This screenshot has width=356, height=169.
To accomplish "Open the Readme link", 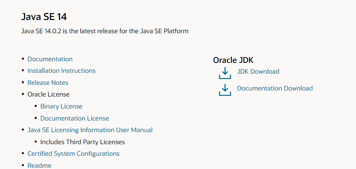I will tap(40, 165).
